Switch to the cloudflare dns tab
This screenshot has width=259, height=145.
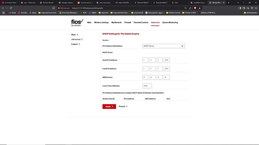coord(198,3)
